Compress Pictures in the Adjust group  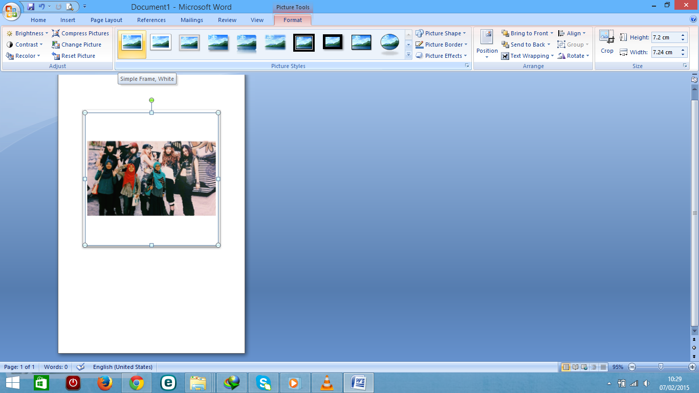coord(80,33)
